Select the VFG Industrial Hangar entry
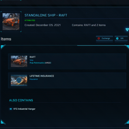The image size is (129, 129). tap(24, 109)
